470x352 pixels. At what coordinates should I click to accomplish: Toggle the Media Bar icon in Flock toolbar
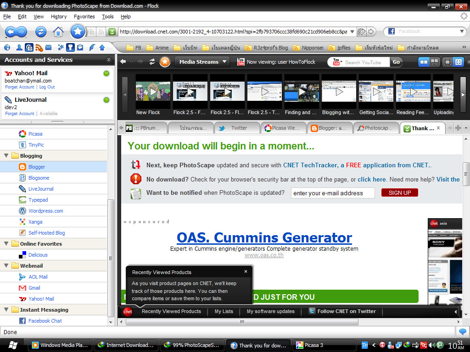[29, 47]
